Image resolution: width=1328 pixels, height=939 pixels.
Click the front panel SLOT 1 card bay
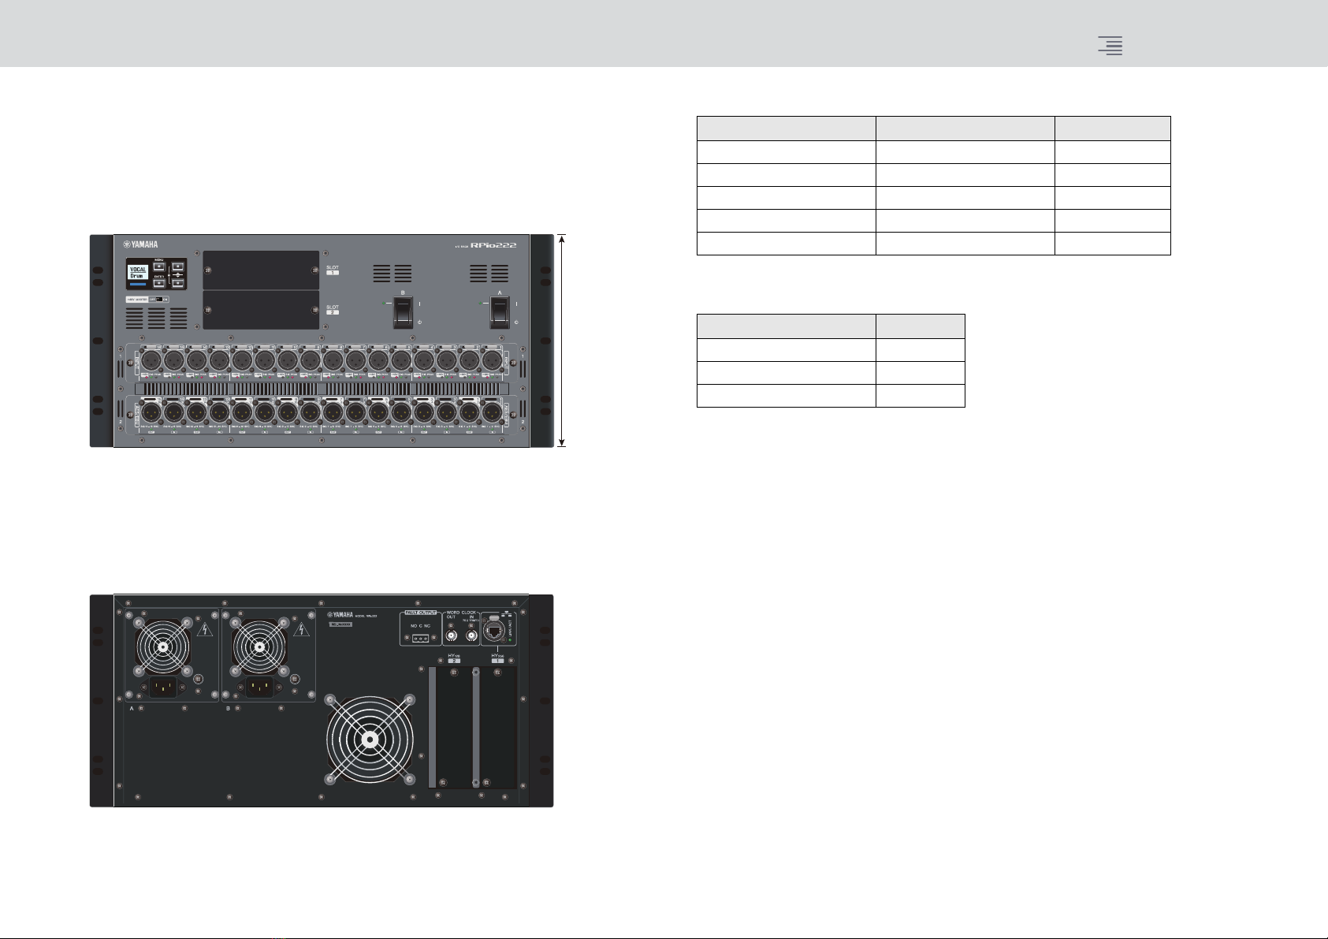click(x=261, y=270)
